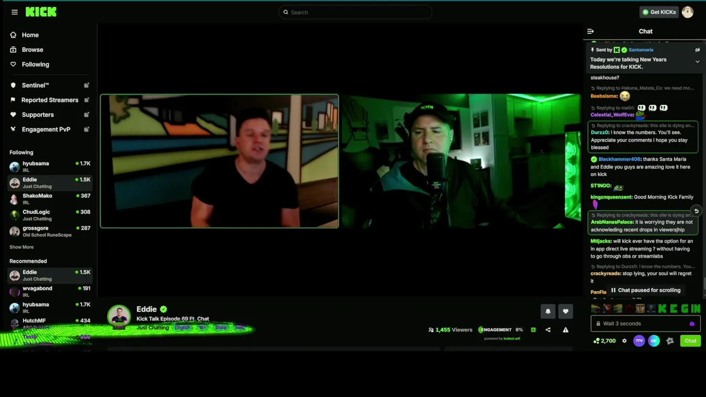
Task: Click Blackhammer406 username in chat
Action: click(x=619, y=159)
